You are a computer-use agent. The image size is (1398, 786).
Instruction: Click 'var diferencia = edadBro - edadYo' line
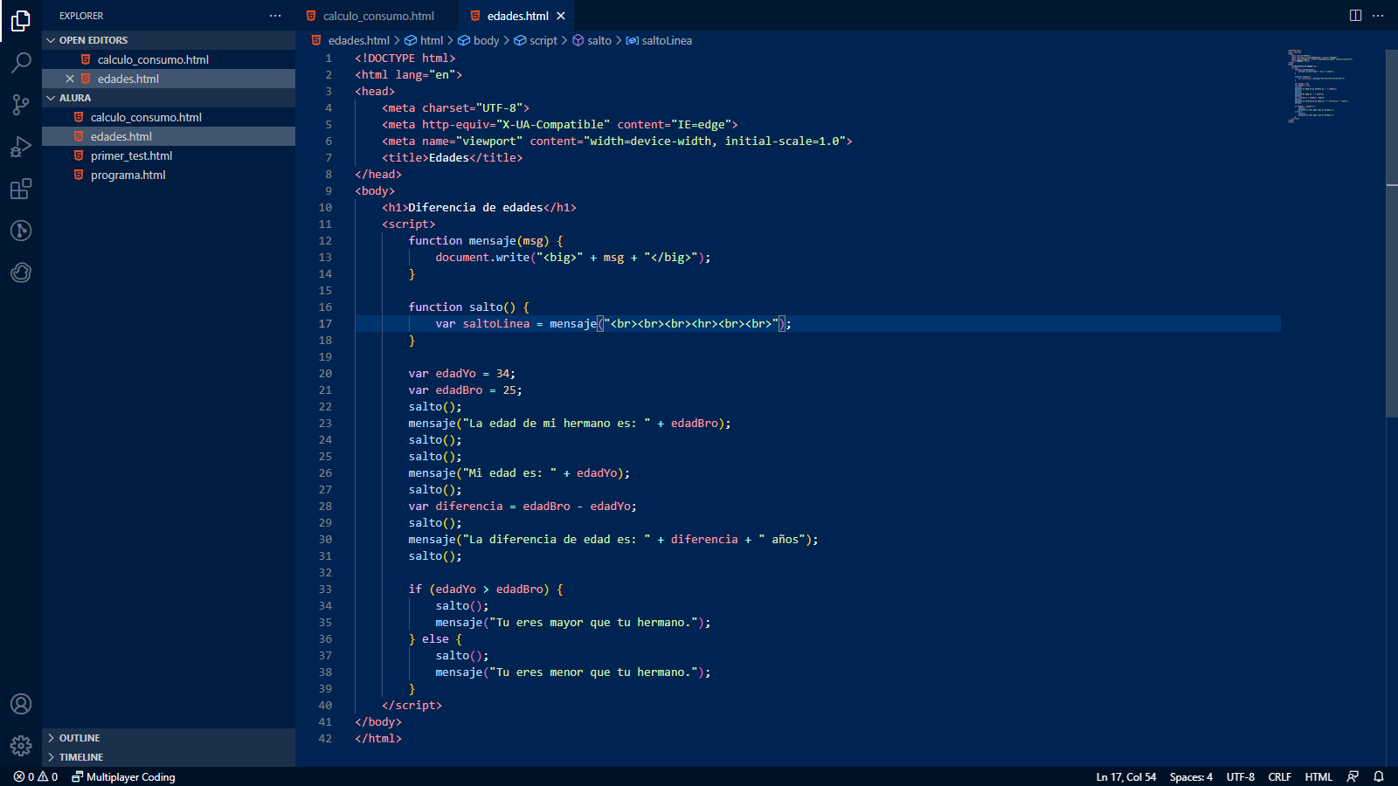(x=523, y=506)
